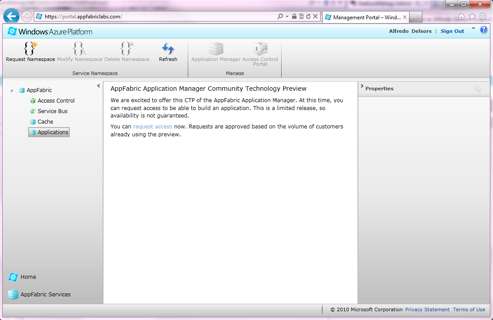Image resolution: width=493 pixels, height=320 pixels.
Task: Click the copy icon in Properties panel
Action: coord(478,89)
